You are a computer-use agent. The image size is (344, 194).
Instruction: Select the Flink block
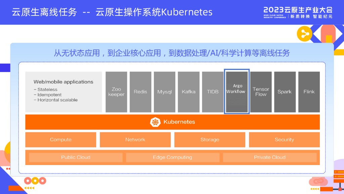(x=309, y=92)
